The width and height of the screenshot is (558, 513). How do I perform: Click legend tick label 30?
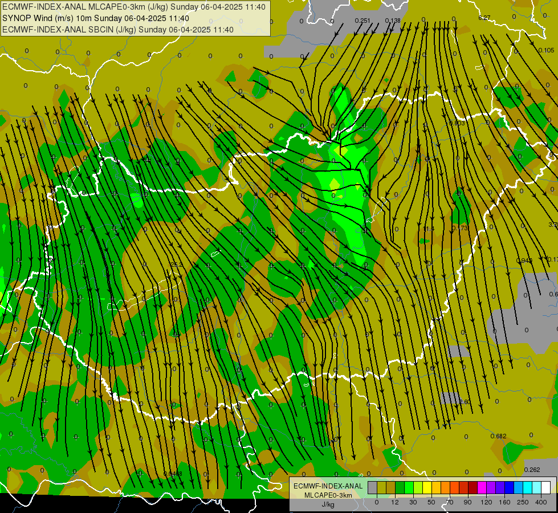(x=413, y=502)
